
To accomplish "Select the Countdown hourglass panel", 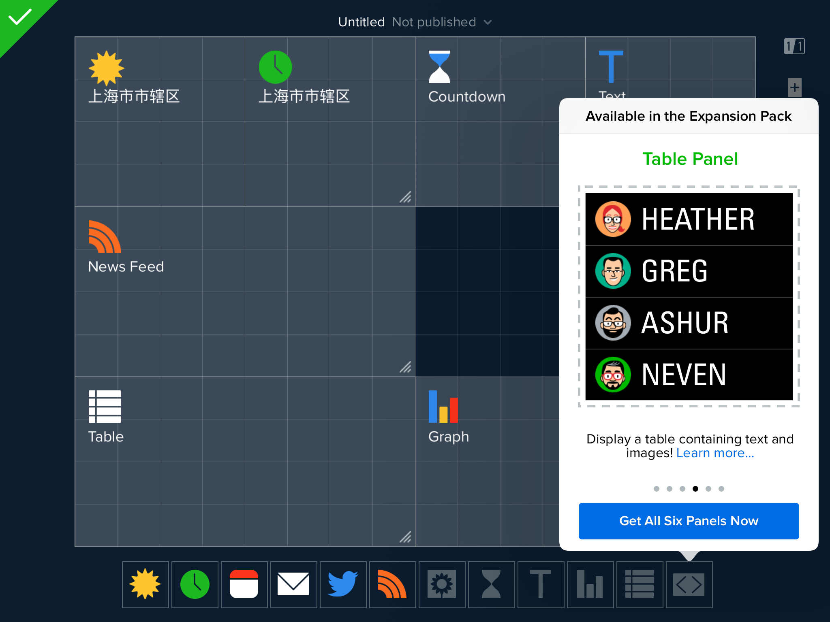I will tap(439, 67).
